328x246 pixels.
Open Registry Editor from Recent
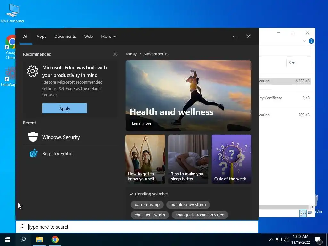(70, 153)
